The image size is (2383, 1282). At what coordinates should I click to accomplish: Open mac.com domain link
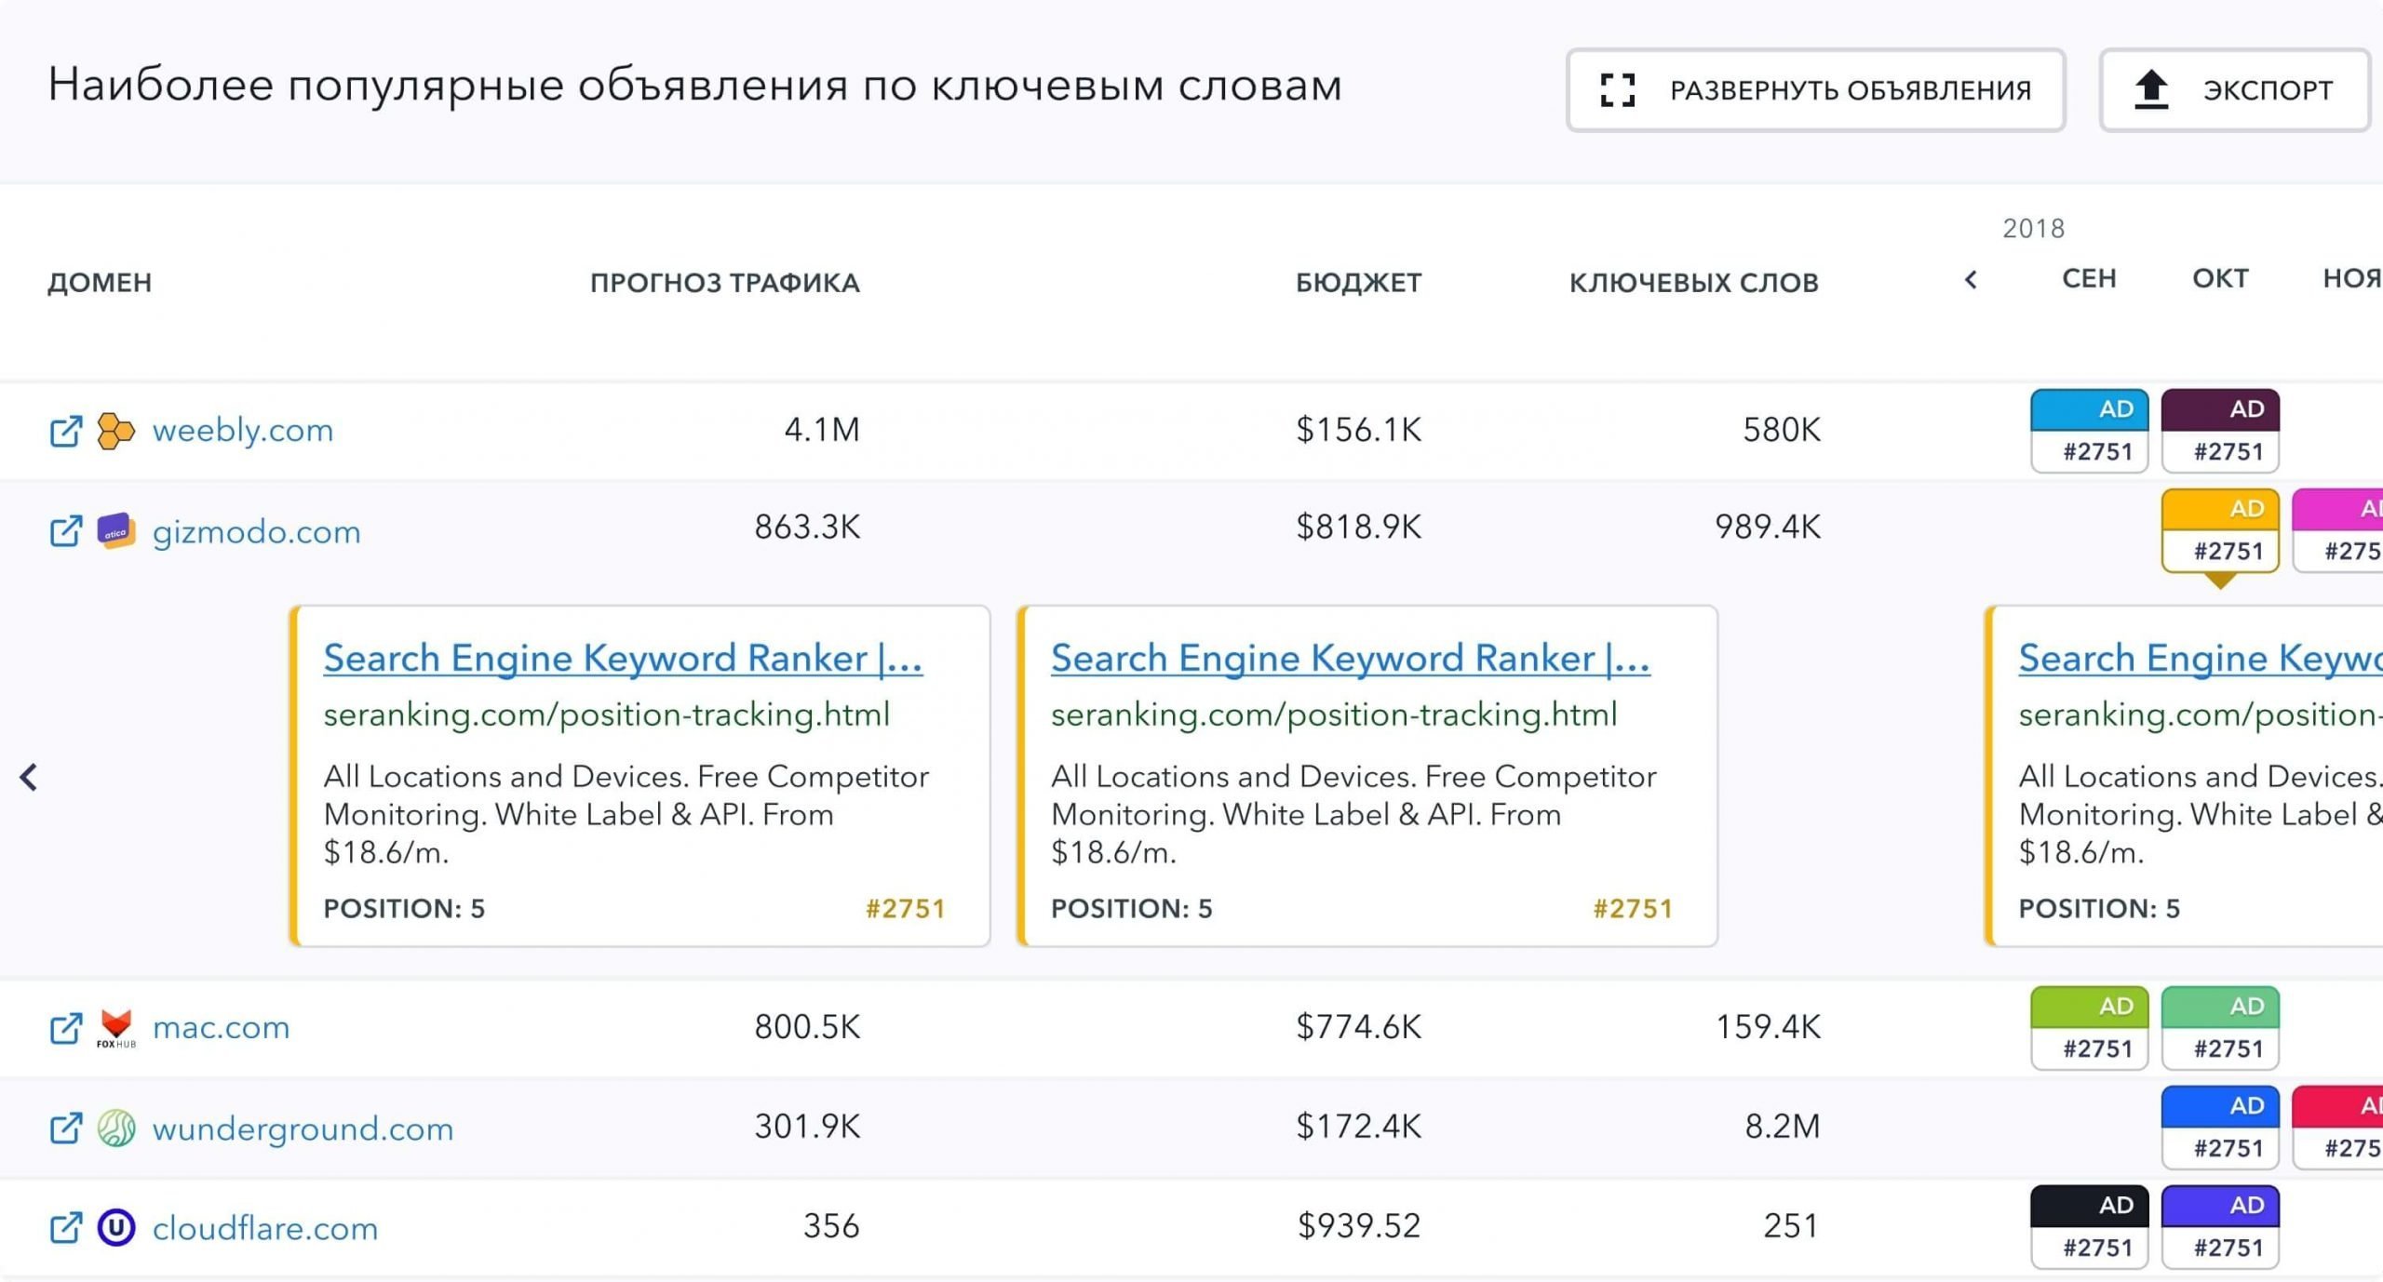pyautogui.click(x=221, y=1027)
